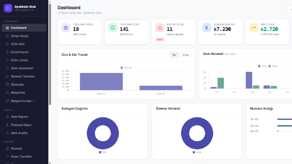Open Dolap Kargo from the sidebar
The height and width of the screenshot is (164, 292).
click(24, 36)
